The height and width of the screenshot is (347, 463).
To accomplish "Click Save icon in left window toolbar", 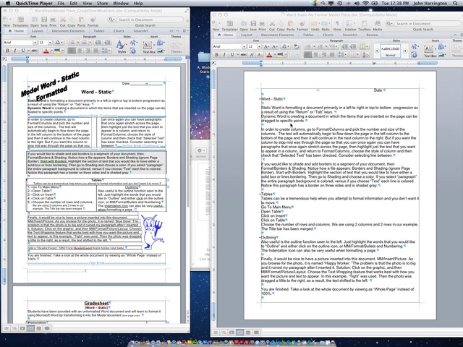I will click(x=44, y=20).
